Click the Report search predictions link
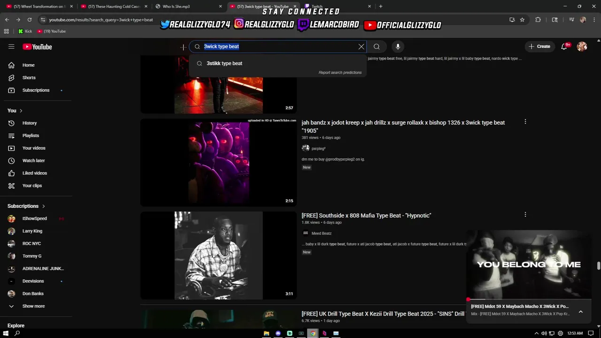Viewport: 601px width, 338px height. (340, 73)
